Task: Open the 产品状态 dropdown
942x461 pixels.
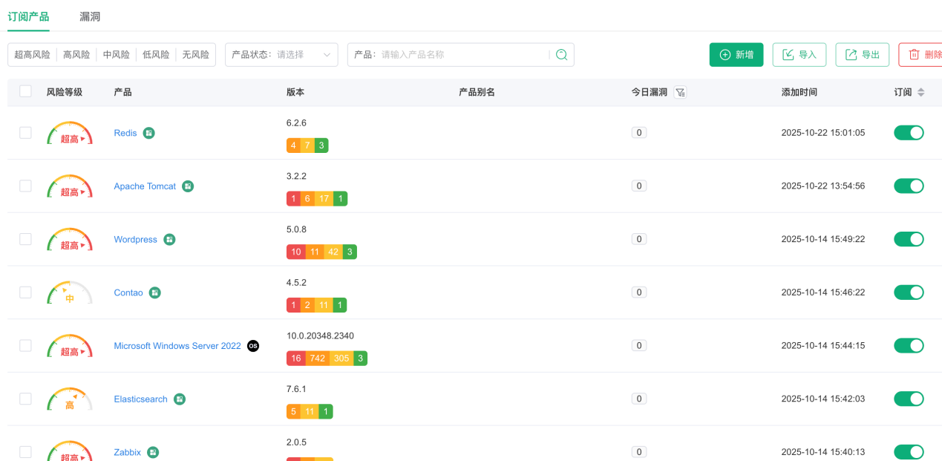Action: coord(281,54)
